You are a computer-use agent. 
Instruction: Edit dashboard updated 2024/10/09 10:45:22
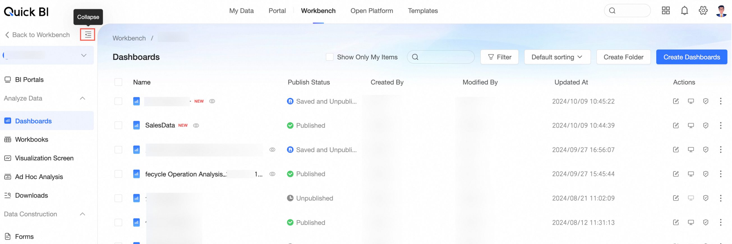[676, 101]
